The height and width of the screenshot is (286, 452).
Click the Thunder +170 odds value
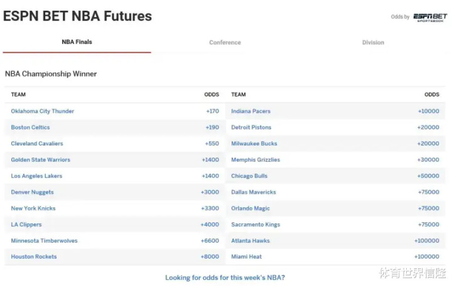(x=212, y=111)
